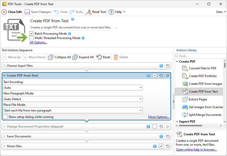Reset the Choose Input Files step
Screen dimensions: 227x156
pos(168,66)
